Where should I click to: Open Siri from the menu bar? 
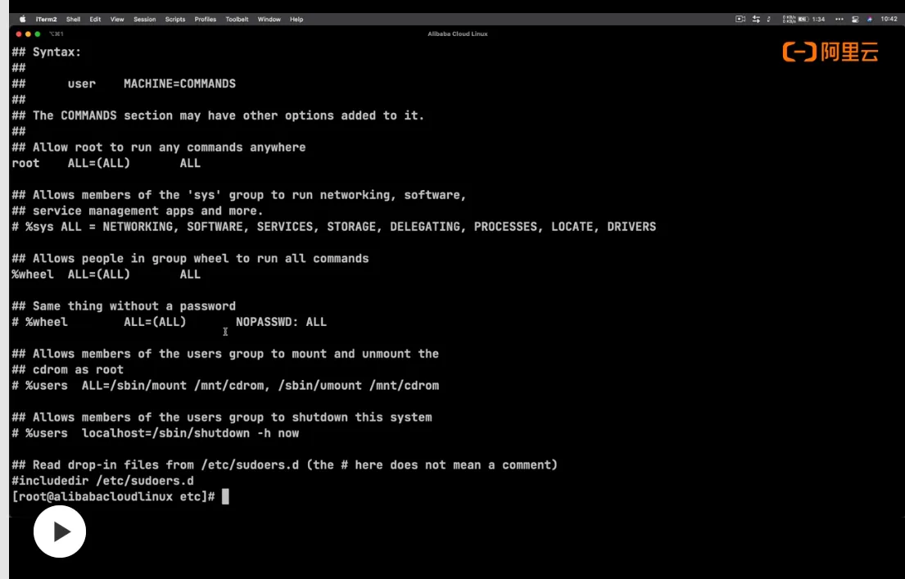(x=870, y=19)
